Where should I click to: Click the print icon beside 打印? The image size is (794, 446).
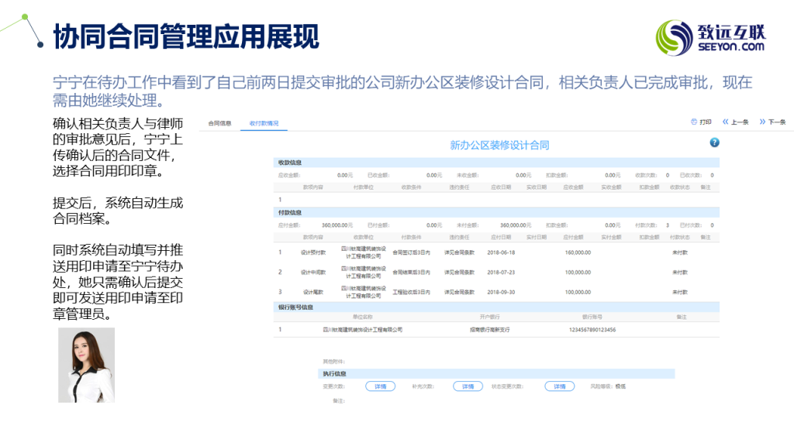point(694,122)
